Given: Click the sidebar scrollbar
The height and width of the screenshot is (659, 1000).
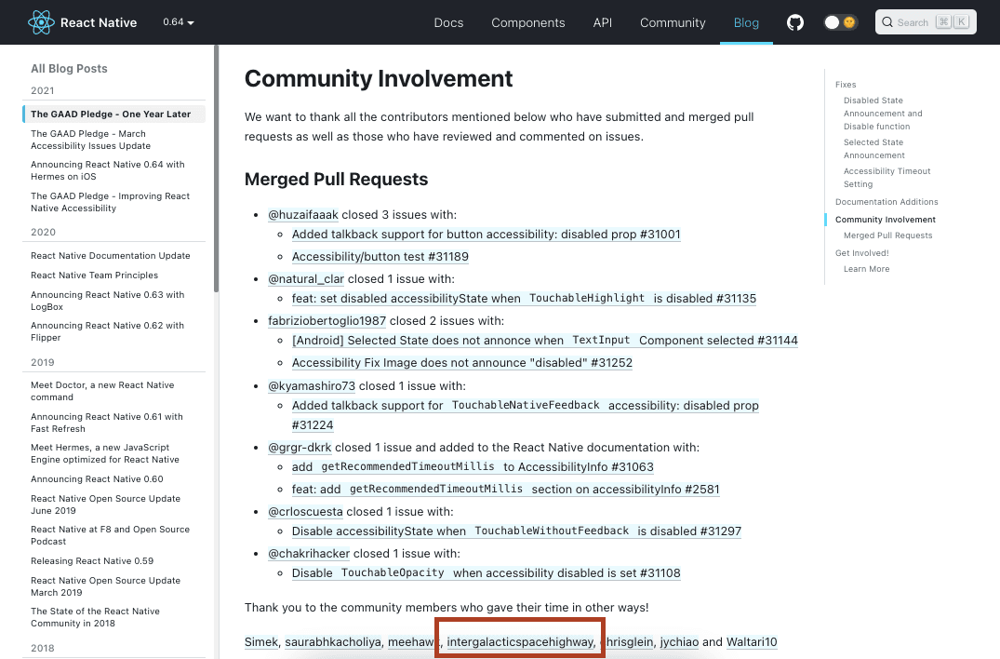Looking at the screenshot, I should tap(217, 168).
